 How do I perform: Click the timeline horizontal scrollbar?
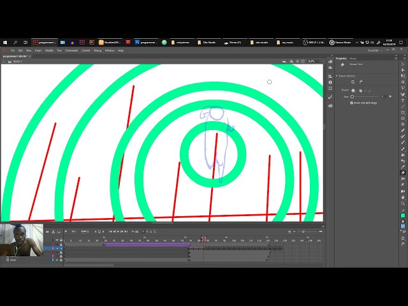[x=89, y=265]
